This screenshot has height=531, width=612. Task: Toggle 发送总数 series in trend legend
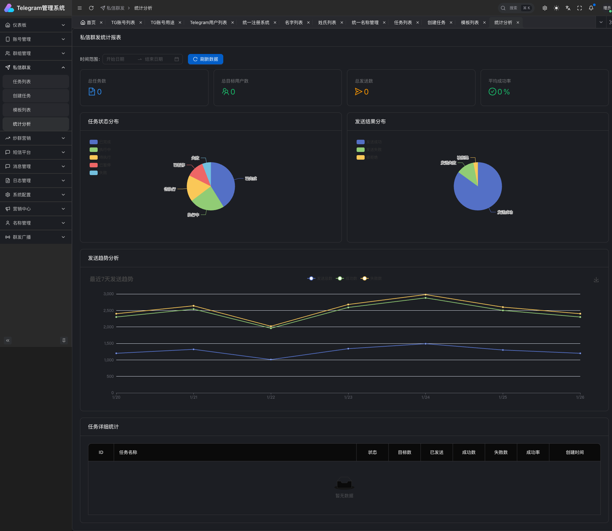[320, 279]
